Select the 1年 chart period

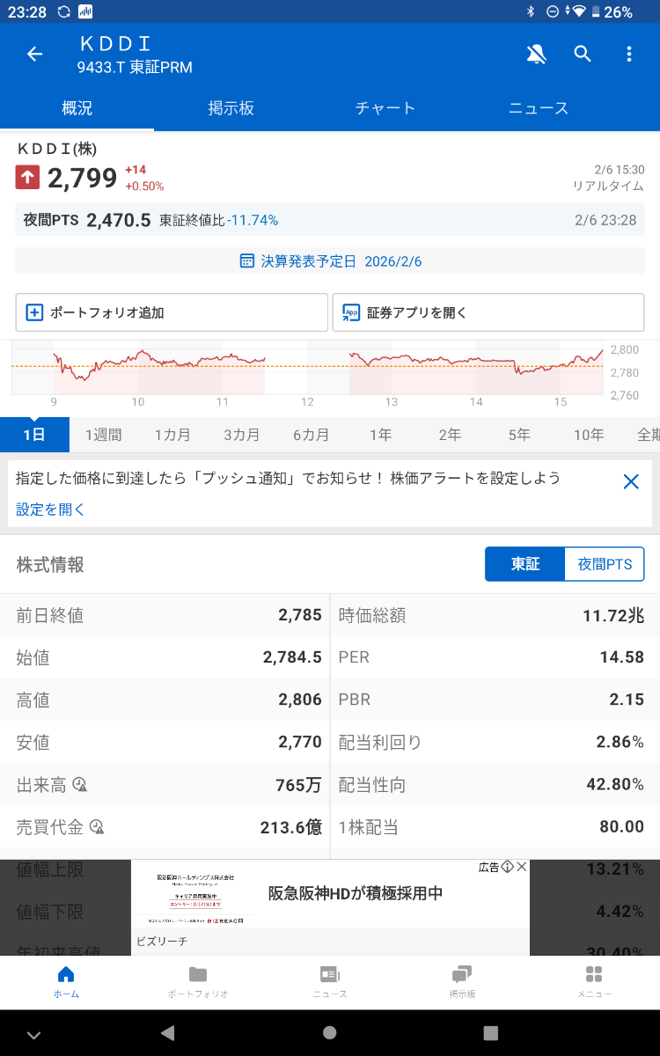click(x=379, y=434)
